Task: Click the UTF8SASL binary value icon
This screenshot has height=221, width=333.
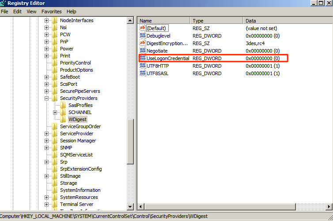Action: coord(142,73)
